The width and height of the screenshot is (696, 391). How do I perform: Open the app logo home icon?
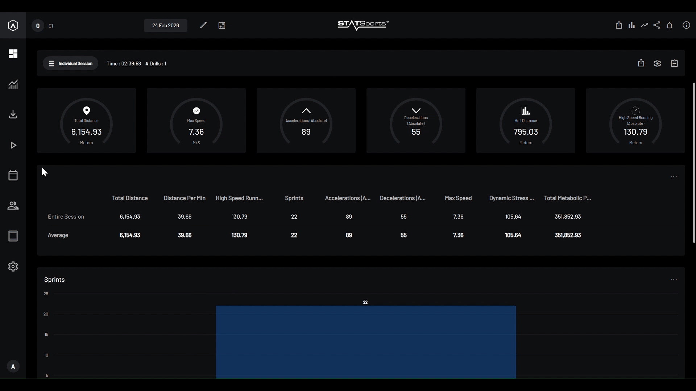point(13,25)
